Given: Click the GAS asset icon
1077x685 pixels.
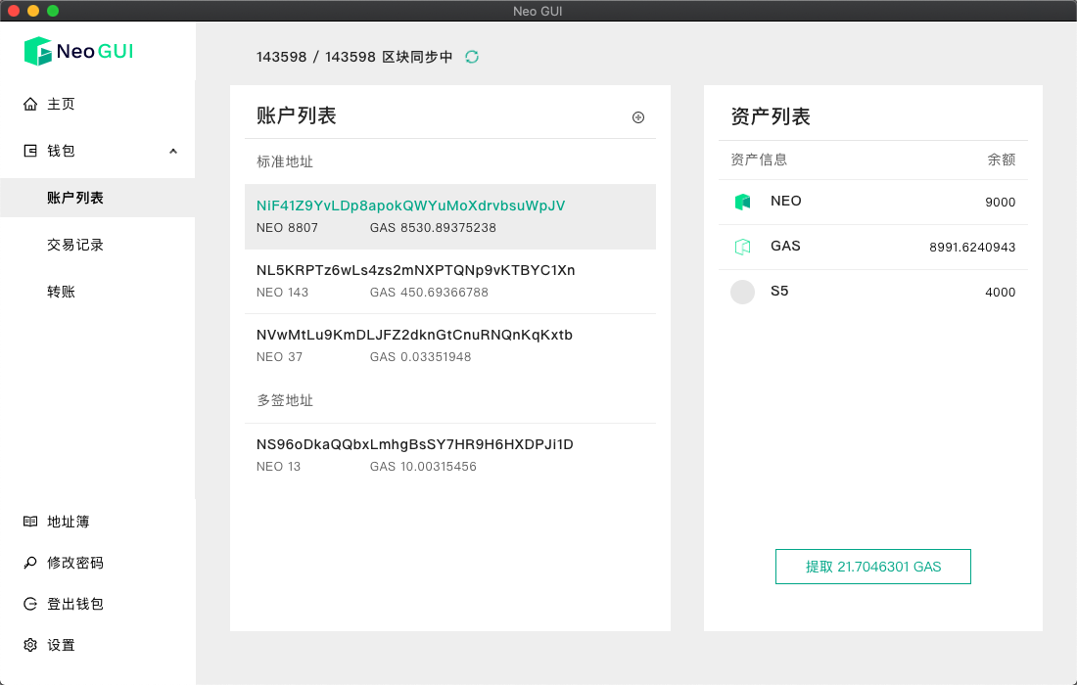Looking at the screenshot, I should click(742, 247).
